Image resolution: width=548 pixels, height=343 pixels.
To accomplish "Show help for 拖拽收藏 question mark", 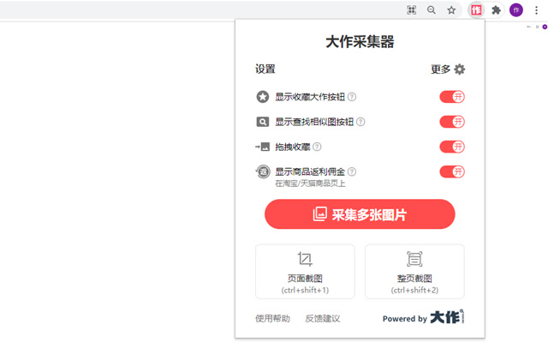I will [x=317, y=147].
